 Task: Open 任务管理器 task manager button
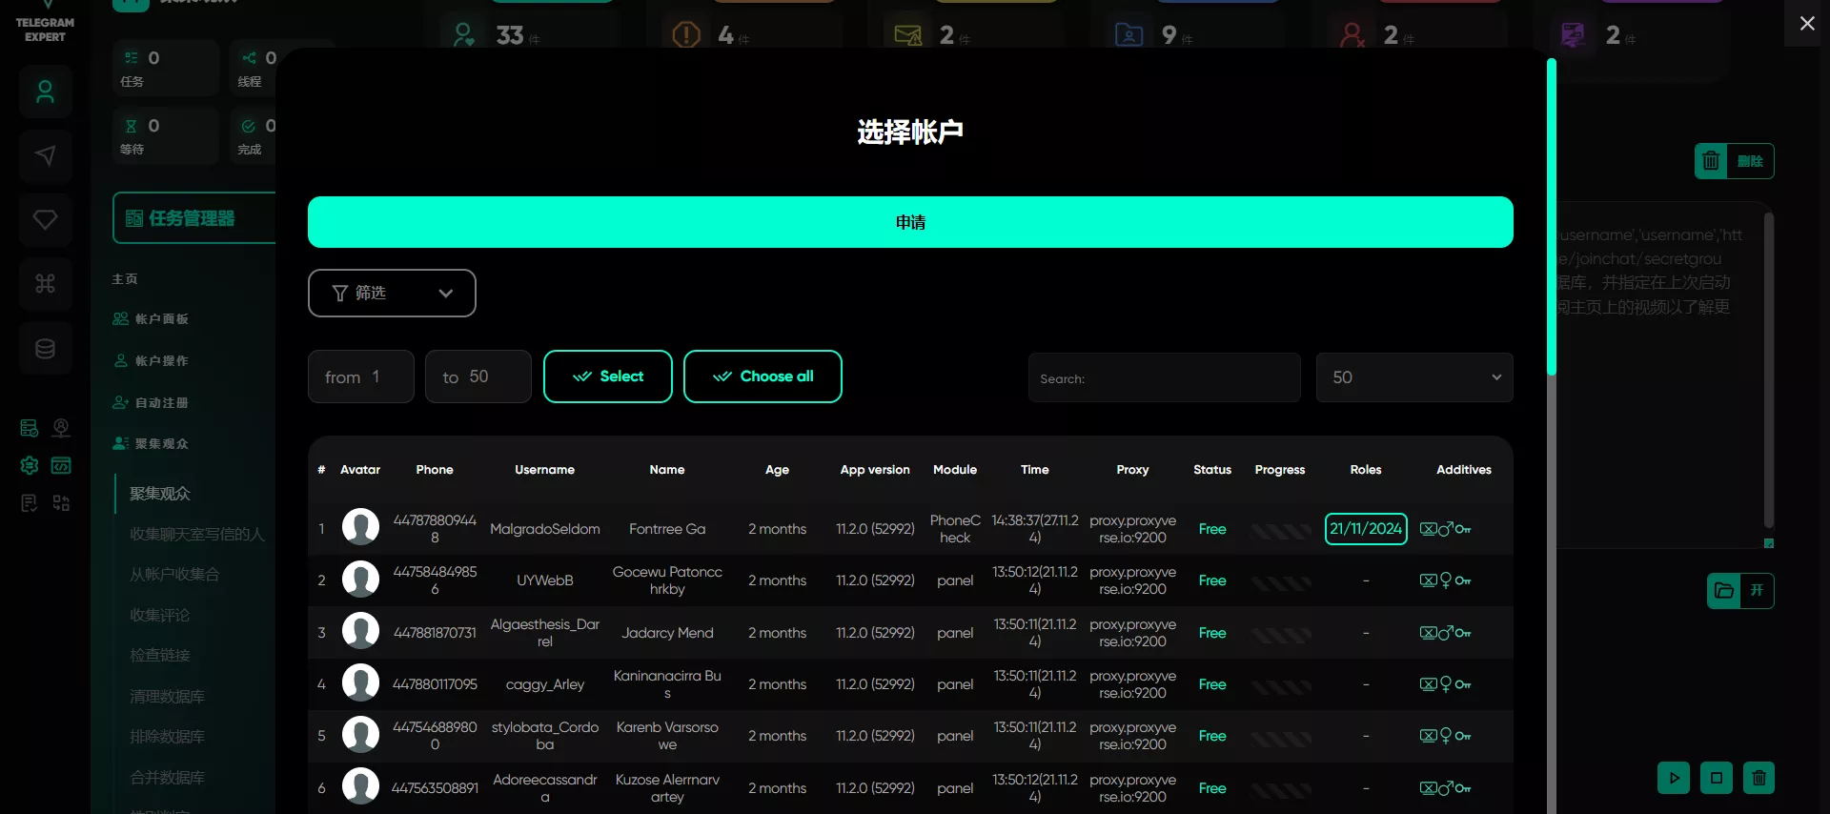tap(194, 218)
